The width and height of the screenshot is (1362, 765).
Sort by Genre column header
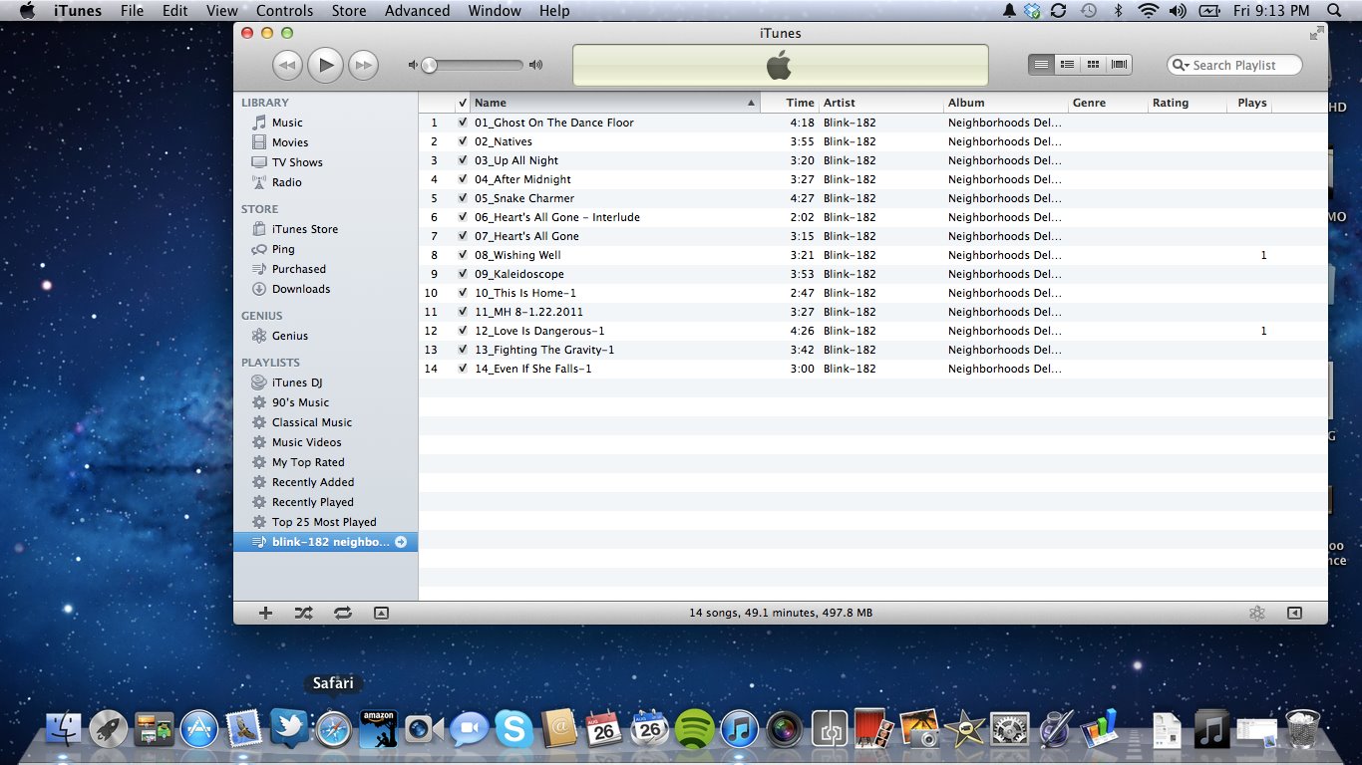[1108, 103]
